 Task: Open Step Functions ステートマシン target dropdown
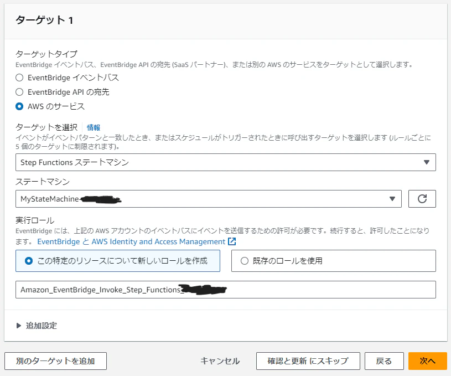[226, 162]
